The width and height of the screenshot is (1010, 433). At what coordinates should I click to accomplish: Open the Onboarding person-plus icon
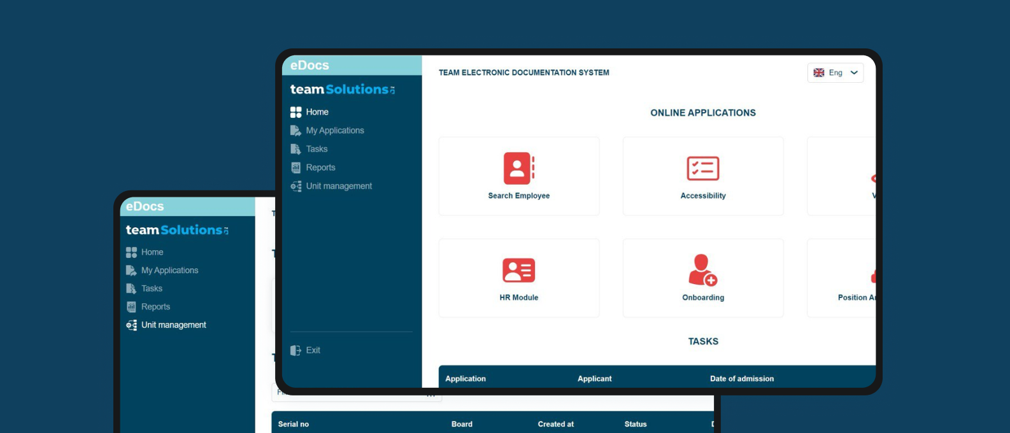coord(703,270)
